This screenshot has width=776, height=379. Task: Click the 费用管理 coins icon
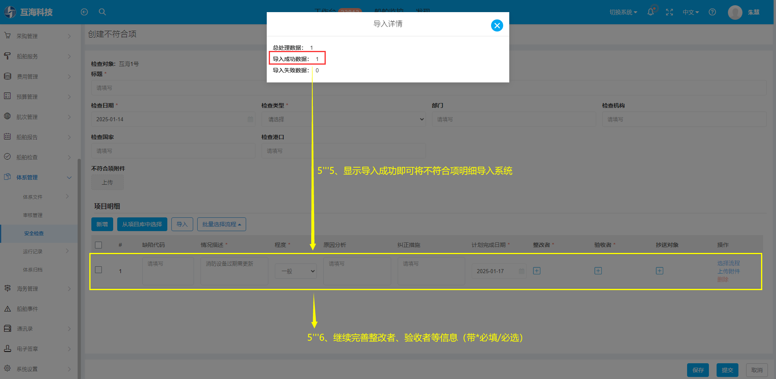(x=7, y=76)
